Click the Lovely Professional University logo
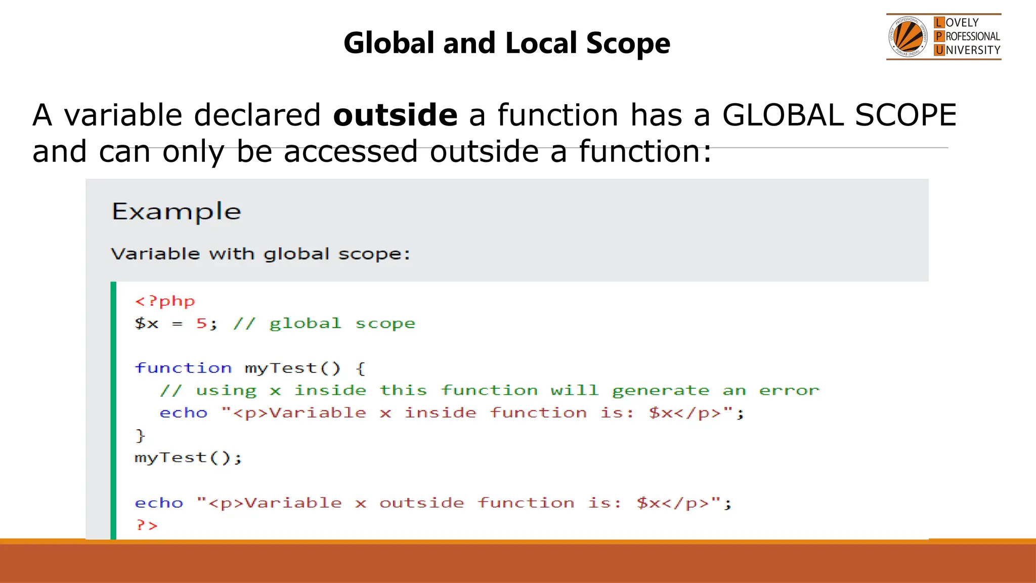Image resolution: width=1036 pixels, height=583 pixels. pos(943,36)
